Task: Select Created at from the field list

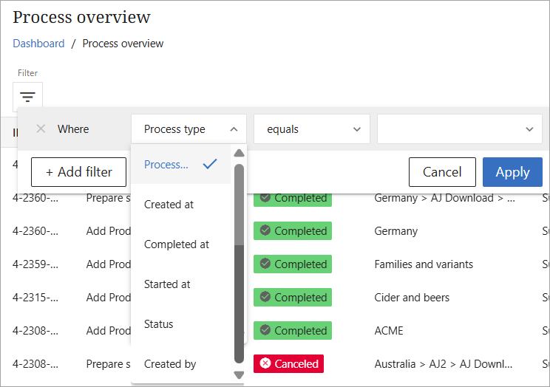Action: point(169,205)
